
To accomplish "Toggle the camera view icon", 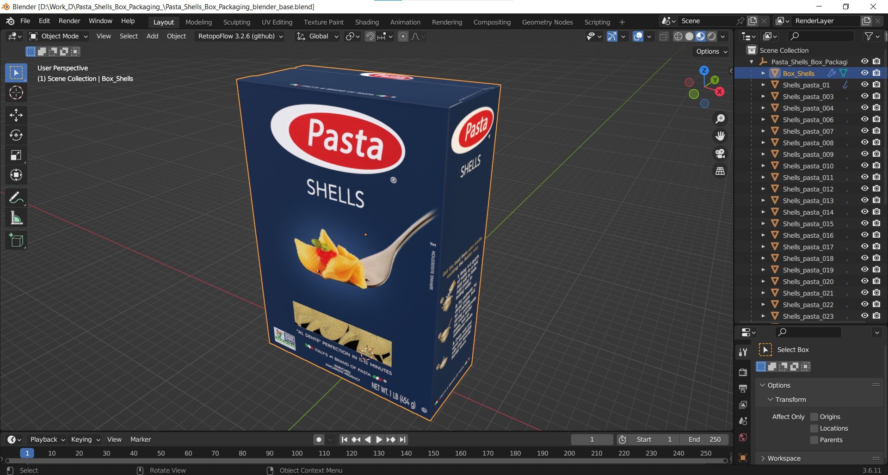I will (720, 154).
